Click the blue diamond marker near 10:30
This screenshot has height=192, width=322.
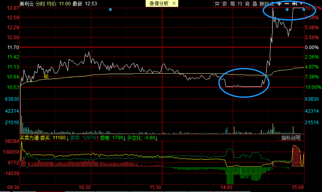pos(110,10)
